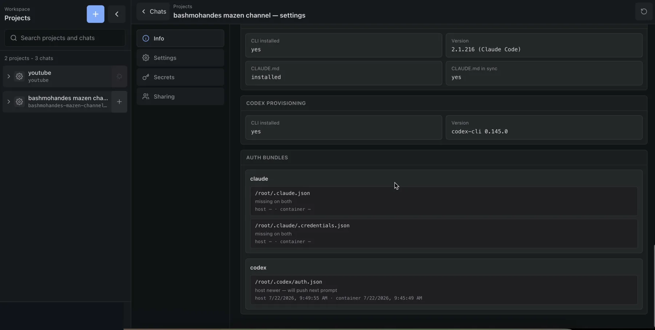
Task: Click the CLAUDE.md in sync card
Action: pyautogui.click(x=544, y=73)
